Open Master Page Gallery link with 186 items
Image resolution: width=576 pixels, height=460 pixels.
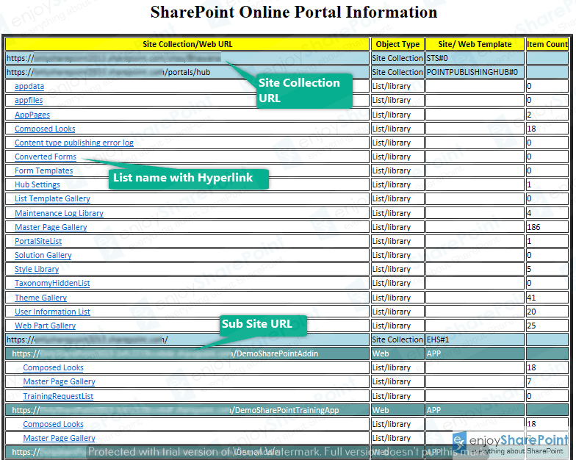pyautogui.click(x=51, y=227)
